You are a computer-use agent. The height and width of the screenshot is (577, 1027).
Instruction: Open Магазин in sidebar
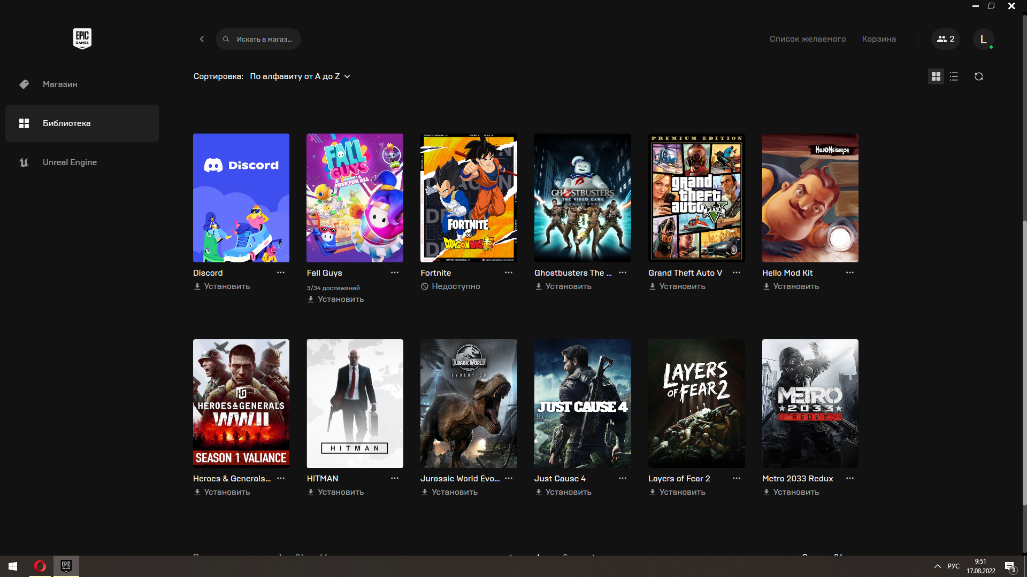pos(82,84)
